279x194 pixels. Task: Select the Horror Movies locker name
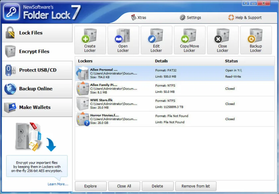(104, 115)
